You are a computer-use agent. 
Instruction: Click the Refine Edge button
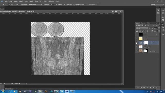92,5
